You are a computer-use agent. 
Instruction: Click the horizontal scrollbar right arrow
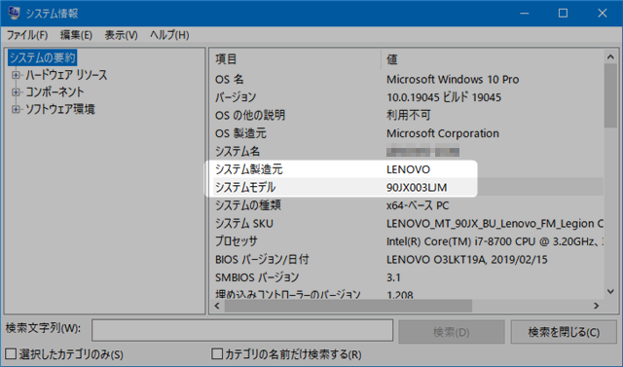pyautogui.click(x=597, y=306)
